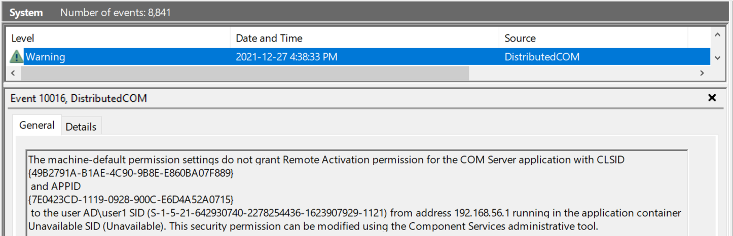Click the System log title header

click(26, 13)
